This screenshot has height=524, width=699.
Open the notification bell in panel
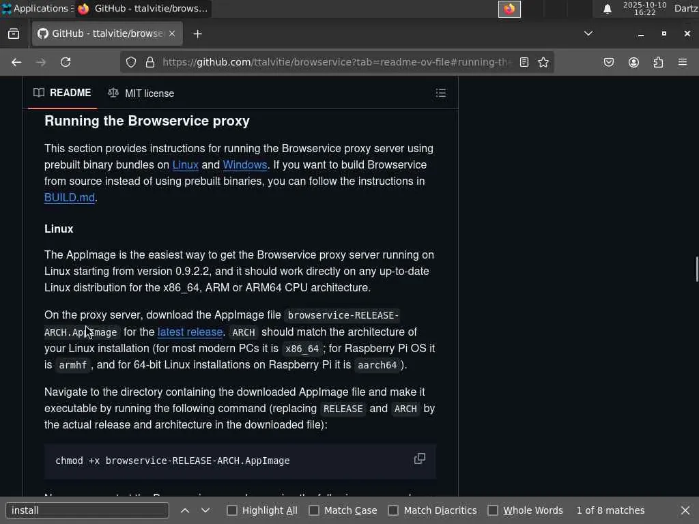[x=607, y=9]
